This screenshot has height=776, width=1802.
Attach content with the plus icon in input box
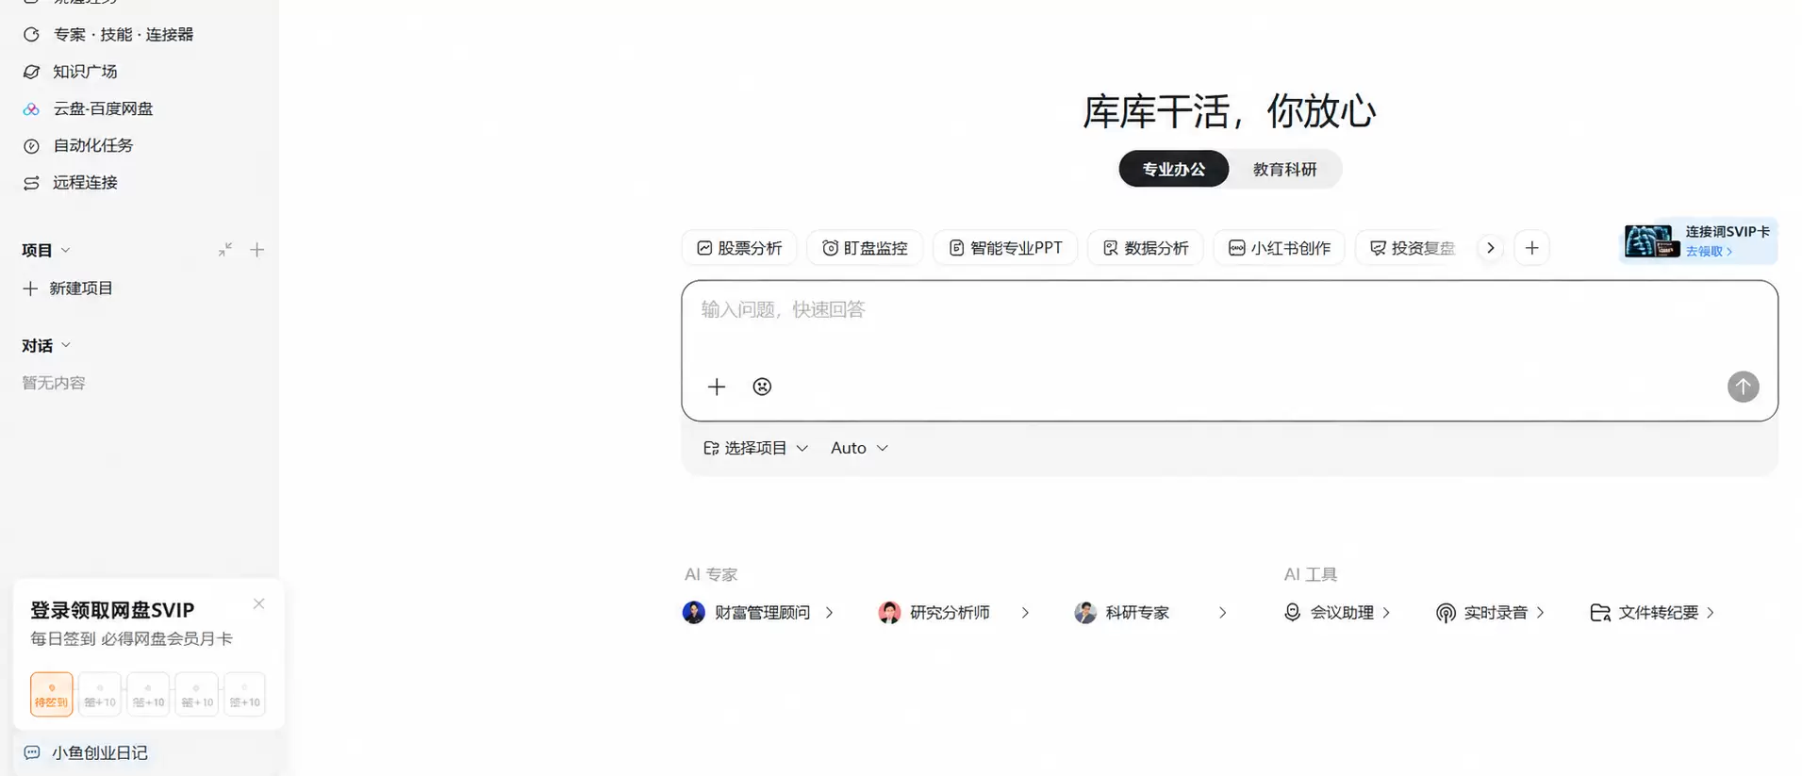717,387
